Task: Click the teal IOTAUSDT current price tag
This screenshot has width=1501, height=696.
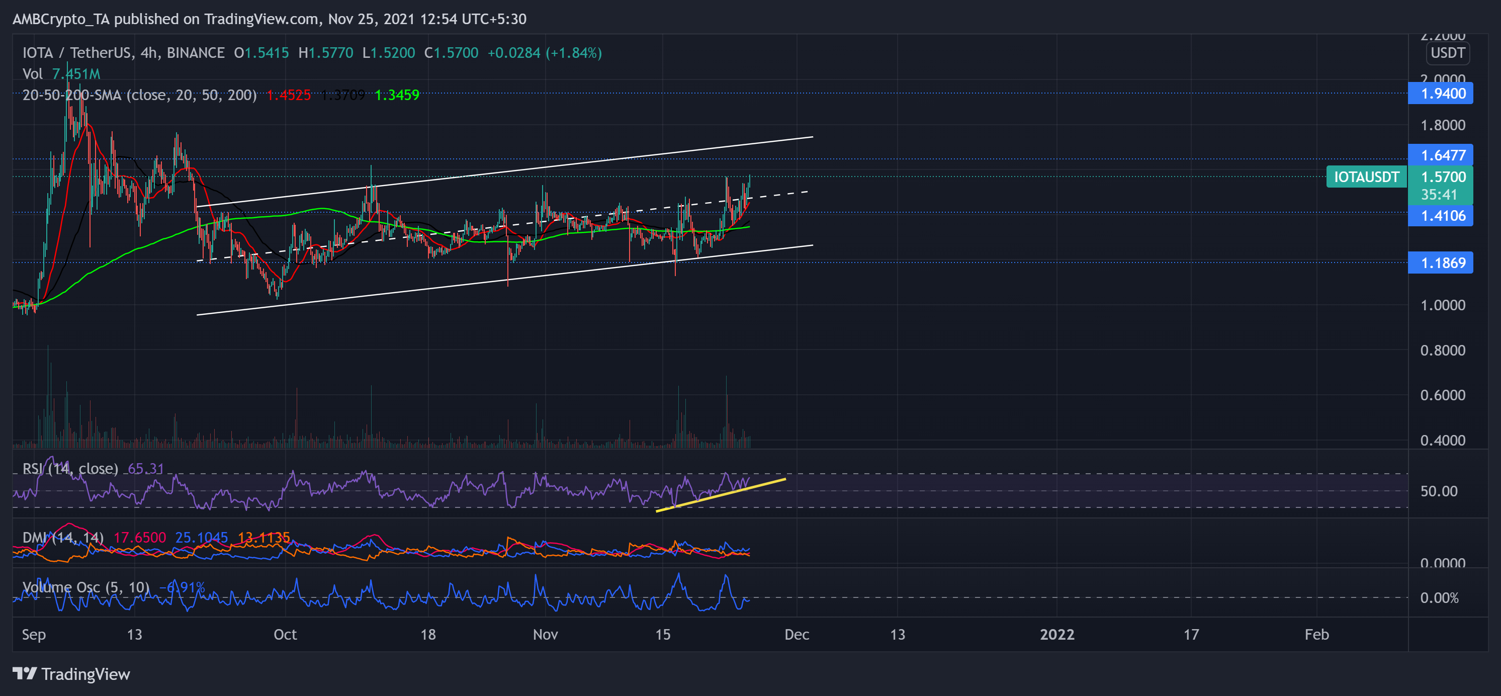Action: pos(1366,177)
